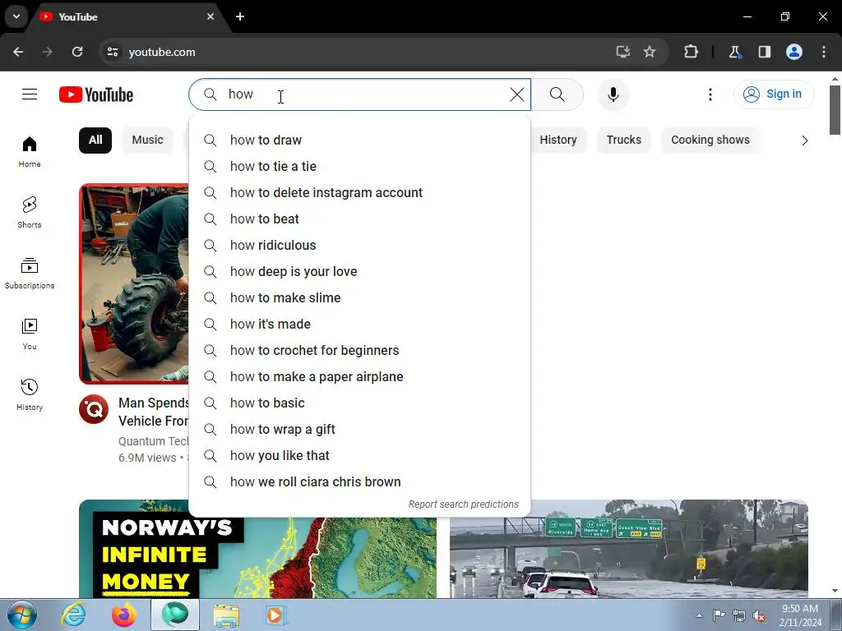Image resolution: width=842 pixels, height=631 pixels.
Task: Select the Music filter chip
Action: point(148,140)
